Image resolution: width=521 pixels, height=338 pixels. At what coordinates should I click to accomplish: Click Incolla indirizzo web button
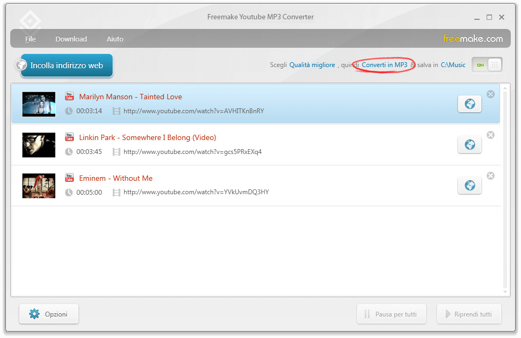pos(66,65)
